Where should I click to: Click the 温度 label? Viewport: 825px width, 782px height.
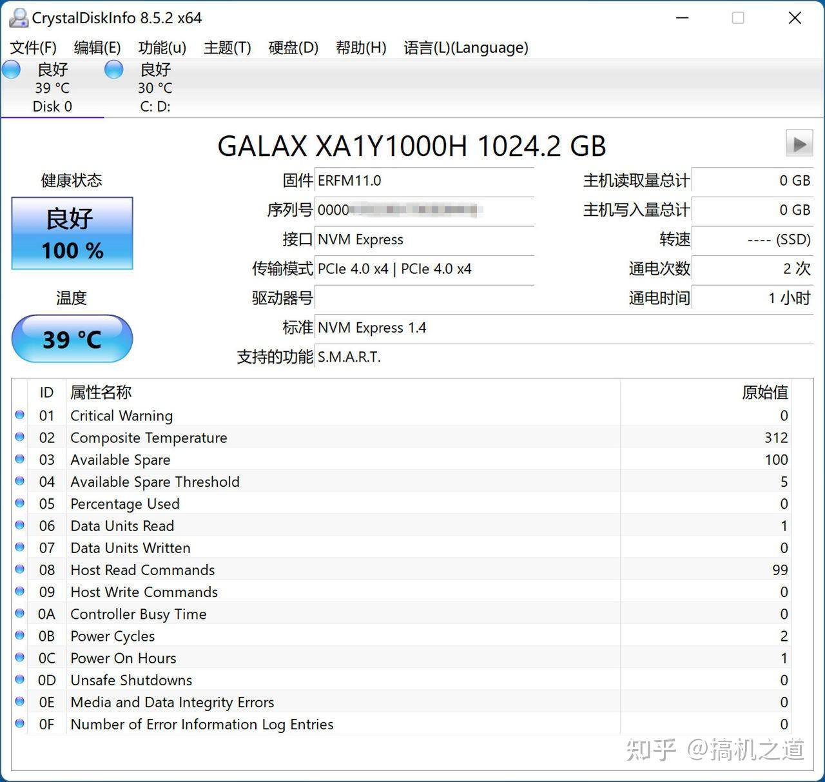(x=72, y=298)
